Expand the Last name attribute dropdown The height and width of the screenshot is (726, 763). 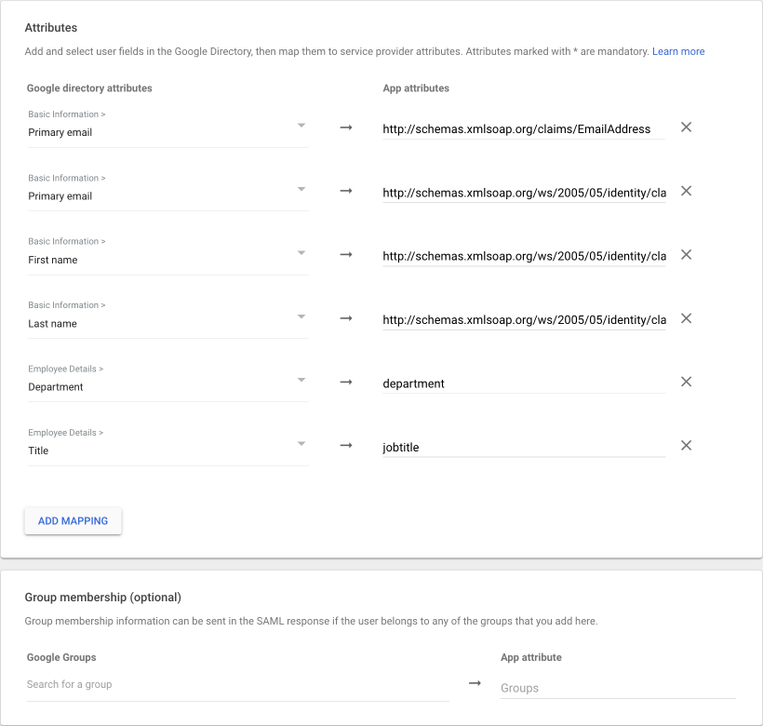[167, 323]
